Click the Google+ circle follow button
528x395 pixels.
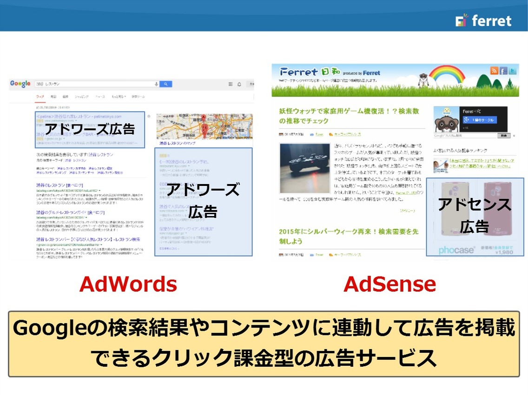point(480,120)
